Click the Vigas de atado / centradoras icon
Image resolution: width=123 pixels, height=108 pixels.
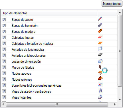click(x=100, y=91)
